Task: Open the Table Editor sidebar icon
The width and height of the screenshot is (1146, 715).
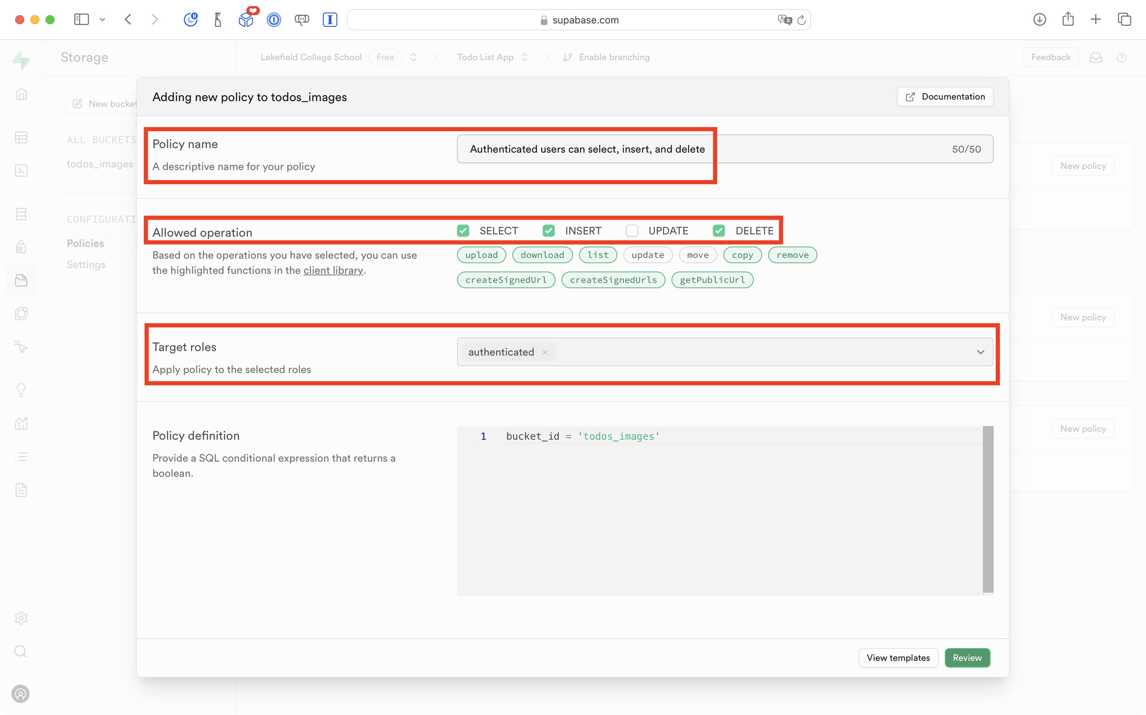Action: 21,137
